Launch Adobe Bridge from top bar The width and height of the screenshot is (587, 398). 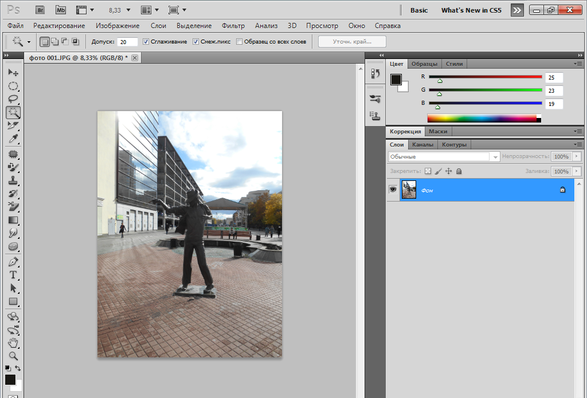point(40,10)
